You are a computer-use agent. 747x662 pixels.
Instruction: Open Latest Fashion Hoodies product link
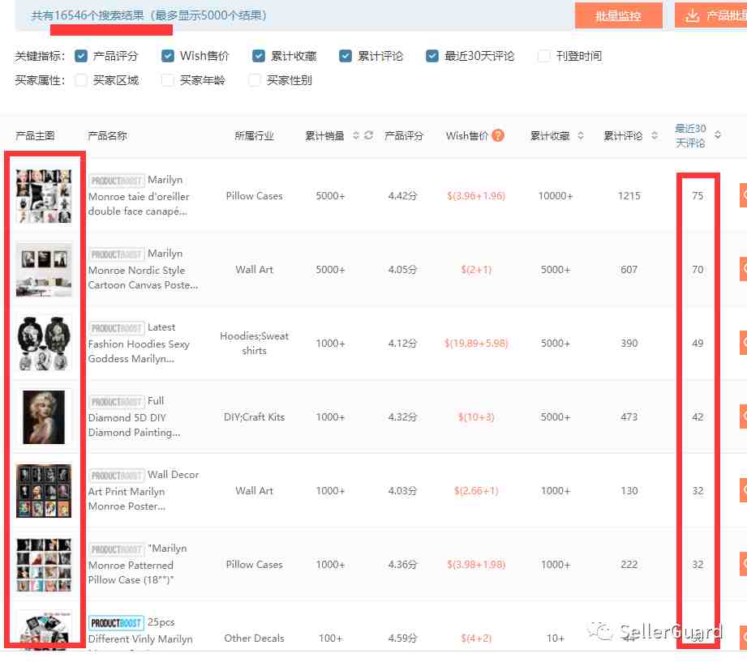click(139, 344)
